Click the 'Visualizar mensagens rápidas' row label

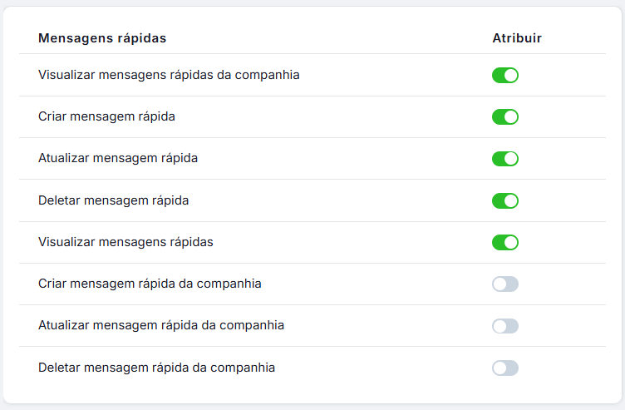pos(125,242)
